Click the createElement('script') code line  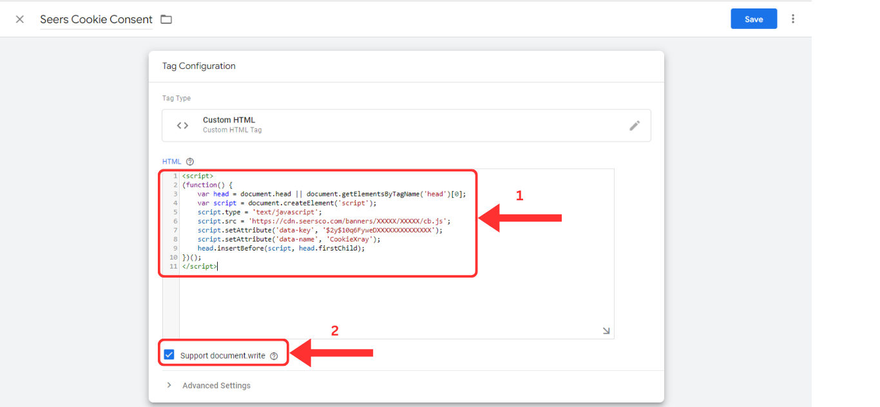(287, 203)
